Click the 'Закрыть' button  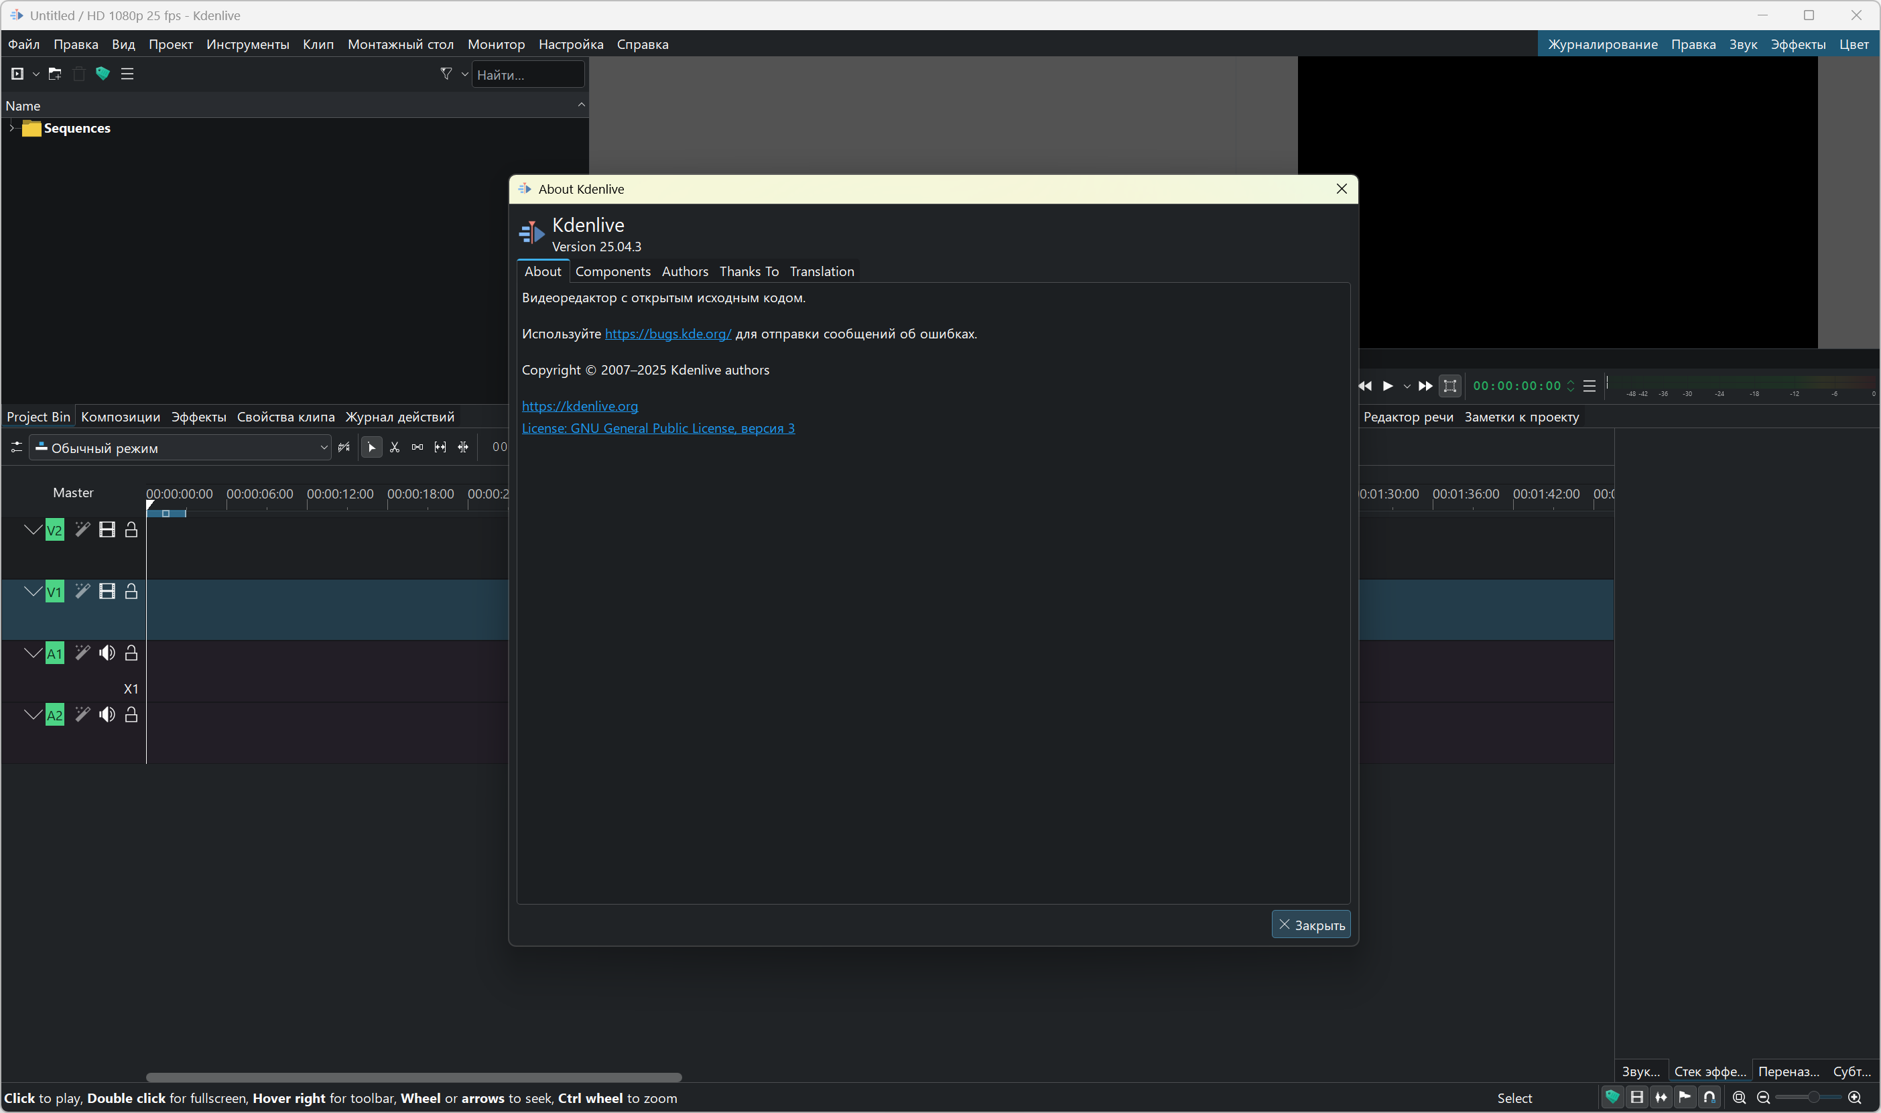[x=1310, y=925]
